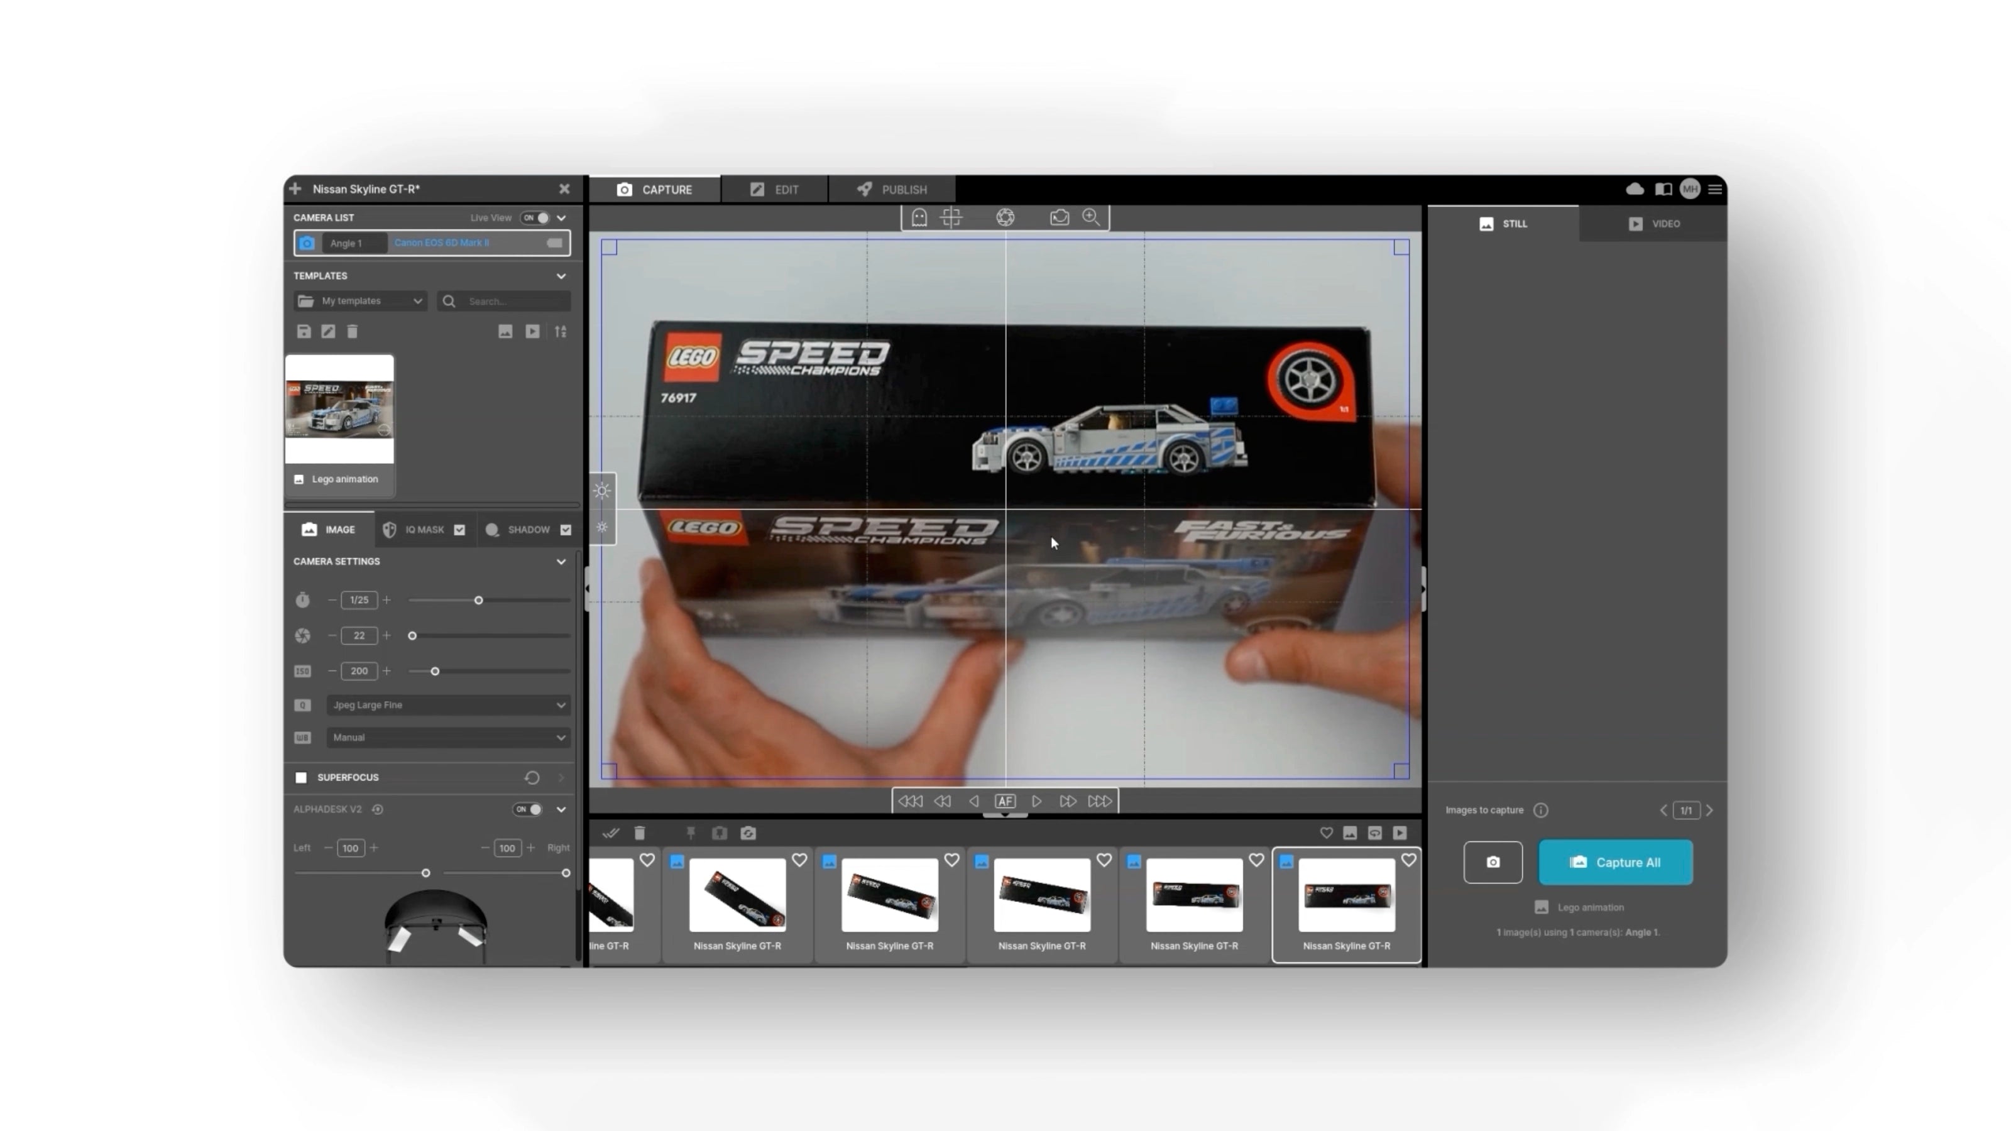
Task: Check the Superfocus checkbox
Action: point(302,777)
